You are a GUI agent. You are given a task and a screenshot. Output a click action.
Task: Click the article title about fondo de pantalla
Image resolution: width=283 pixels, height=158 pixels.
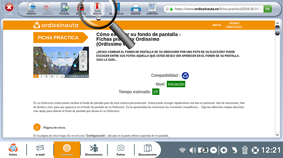[x=138, y=39]
